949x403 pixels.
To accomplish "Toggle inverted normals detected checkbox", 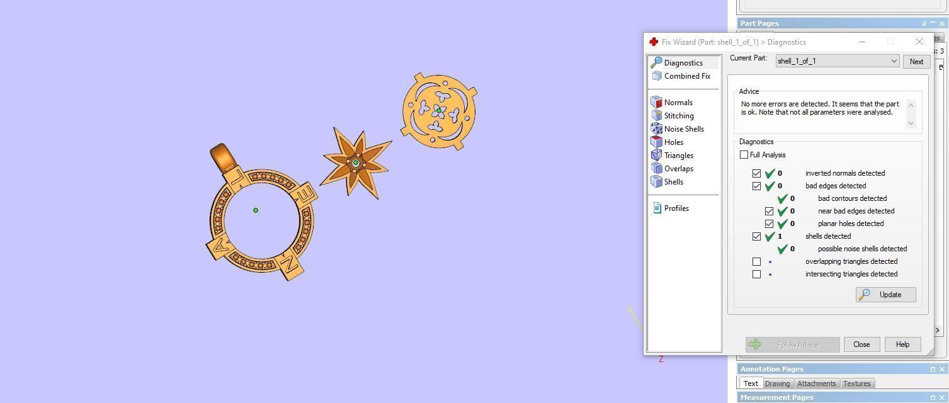I will tap(756, 173).
